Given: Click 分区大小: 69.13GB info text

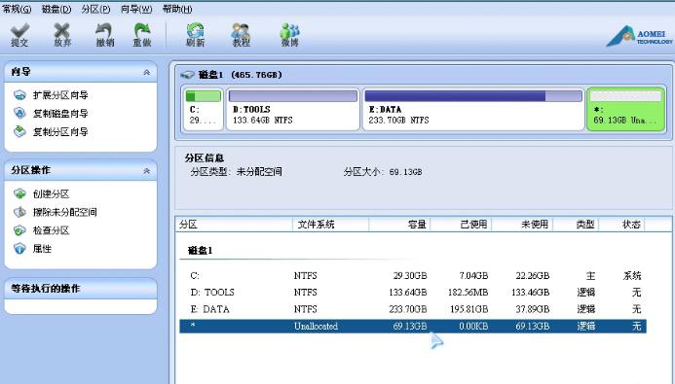Looking at the screenshot, I should 383,172.
